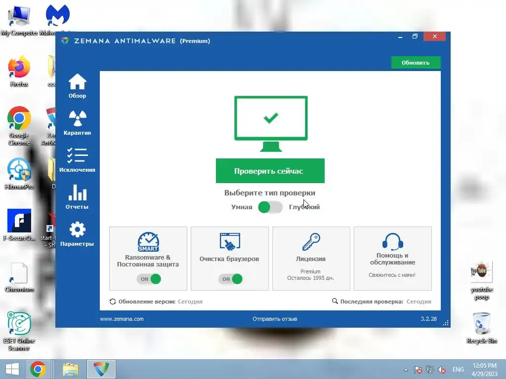Show hidden tray icons arrow
The width and height of the screenshot is (506, 379).
click(406, 370)
